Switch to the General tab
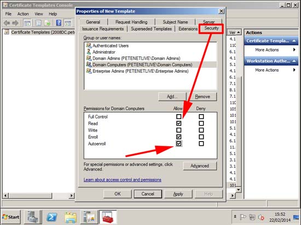Screen dimensions: 301x225 click(93, 22)
